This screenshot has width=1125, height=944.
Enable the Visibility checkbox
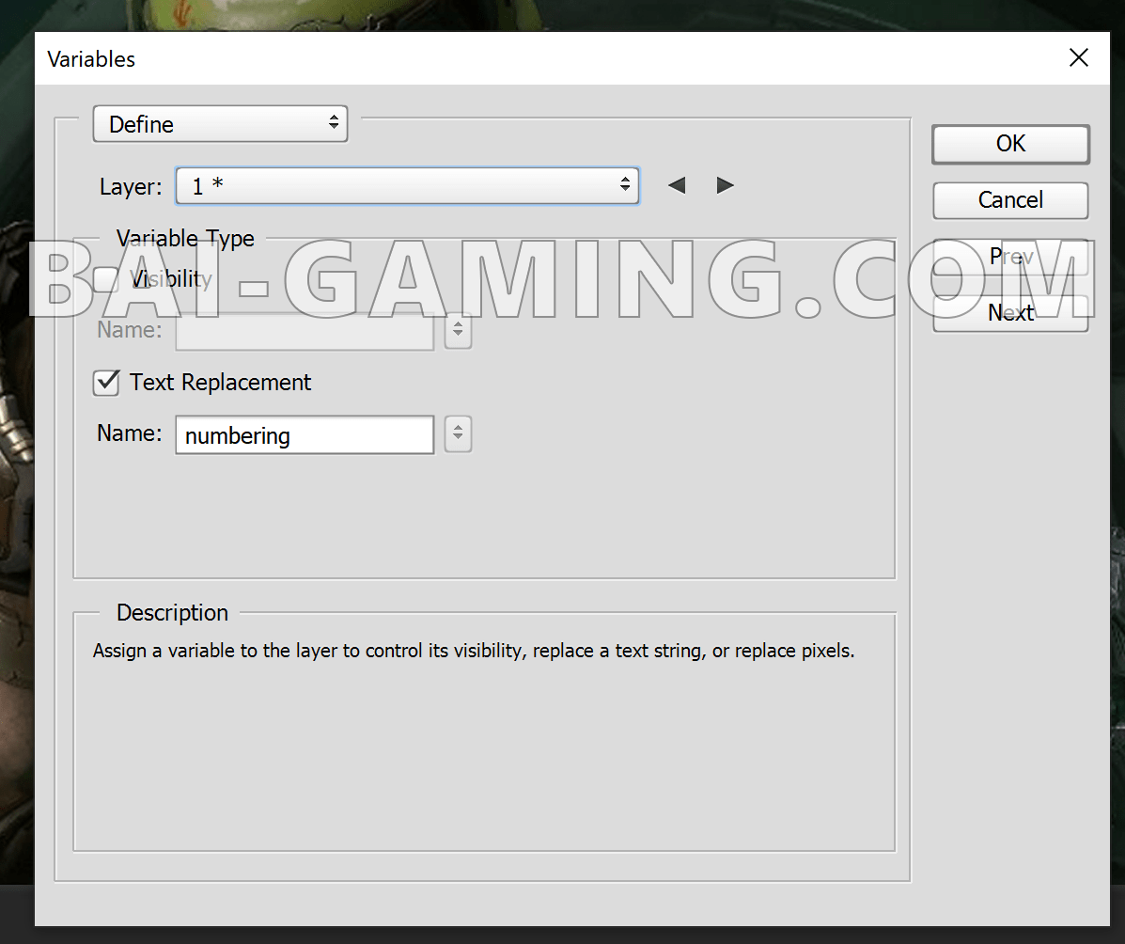(x=106, y=279)
